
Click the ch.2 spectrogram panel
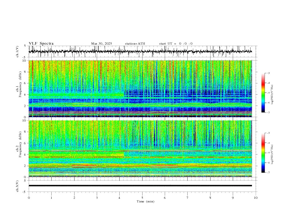(x=140, y=149)
